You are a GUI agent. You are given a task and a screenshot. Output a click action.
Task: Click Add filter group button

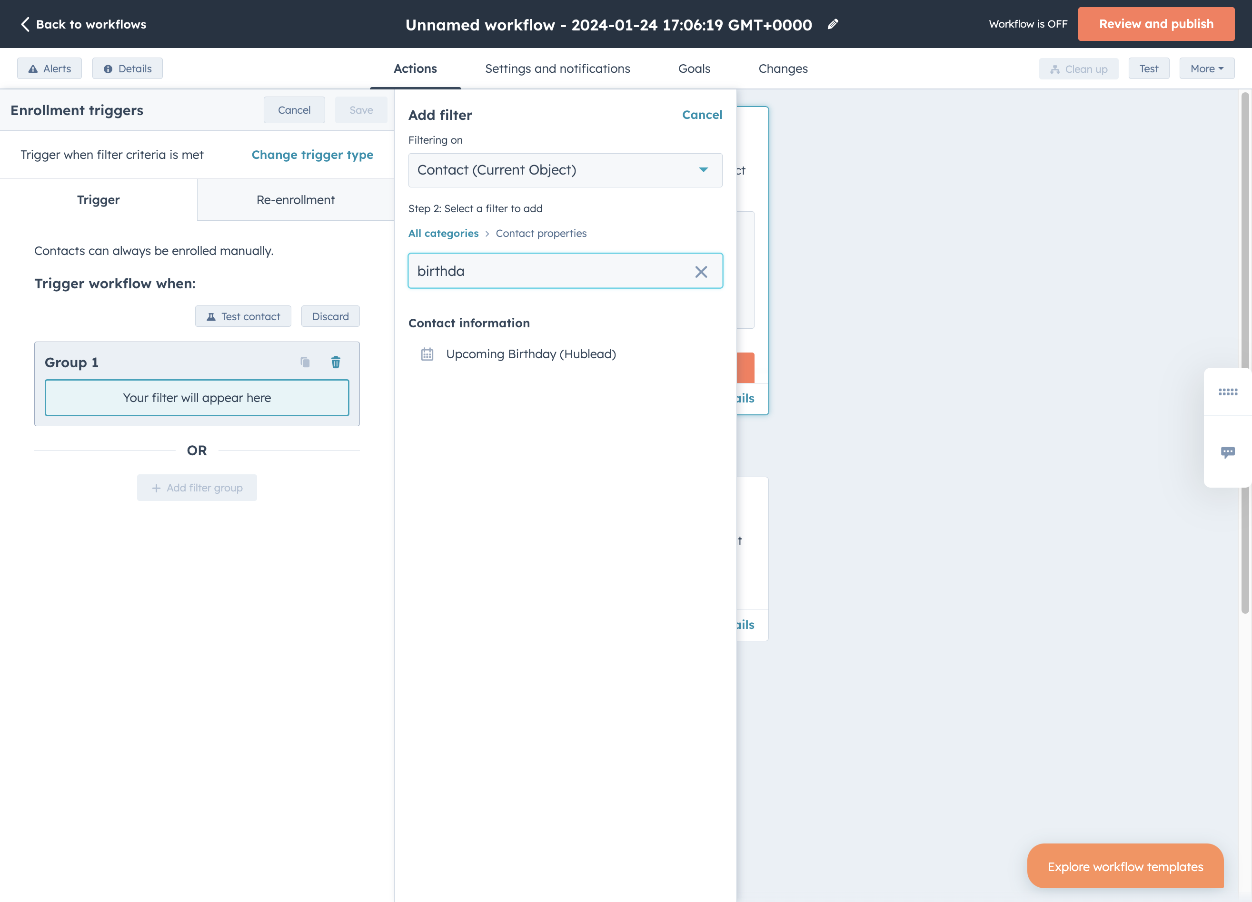click(x=197, y=488)
